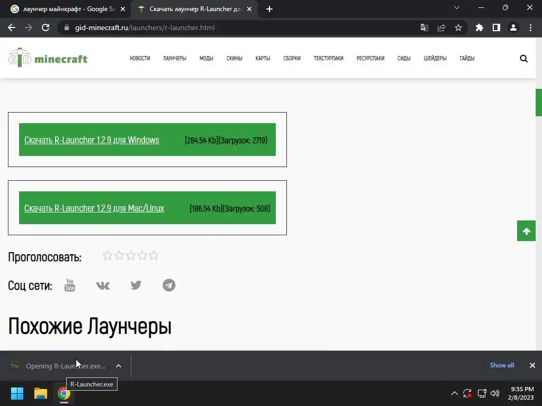Open the Chrome profile icon

[x=513, y=27]
